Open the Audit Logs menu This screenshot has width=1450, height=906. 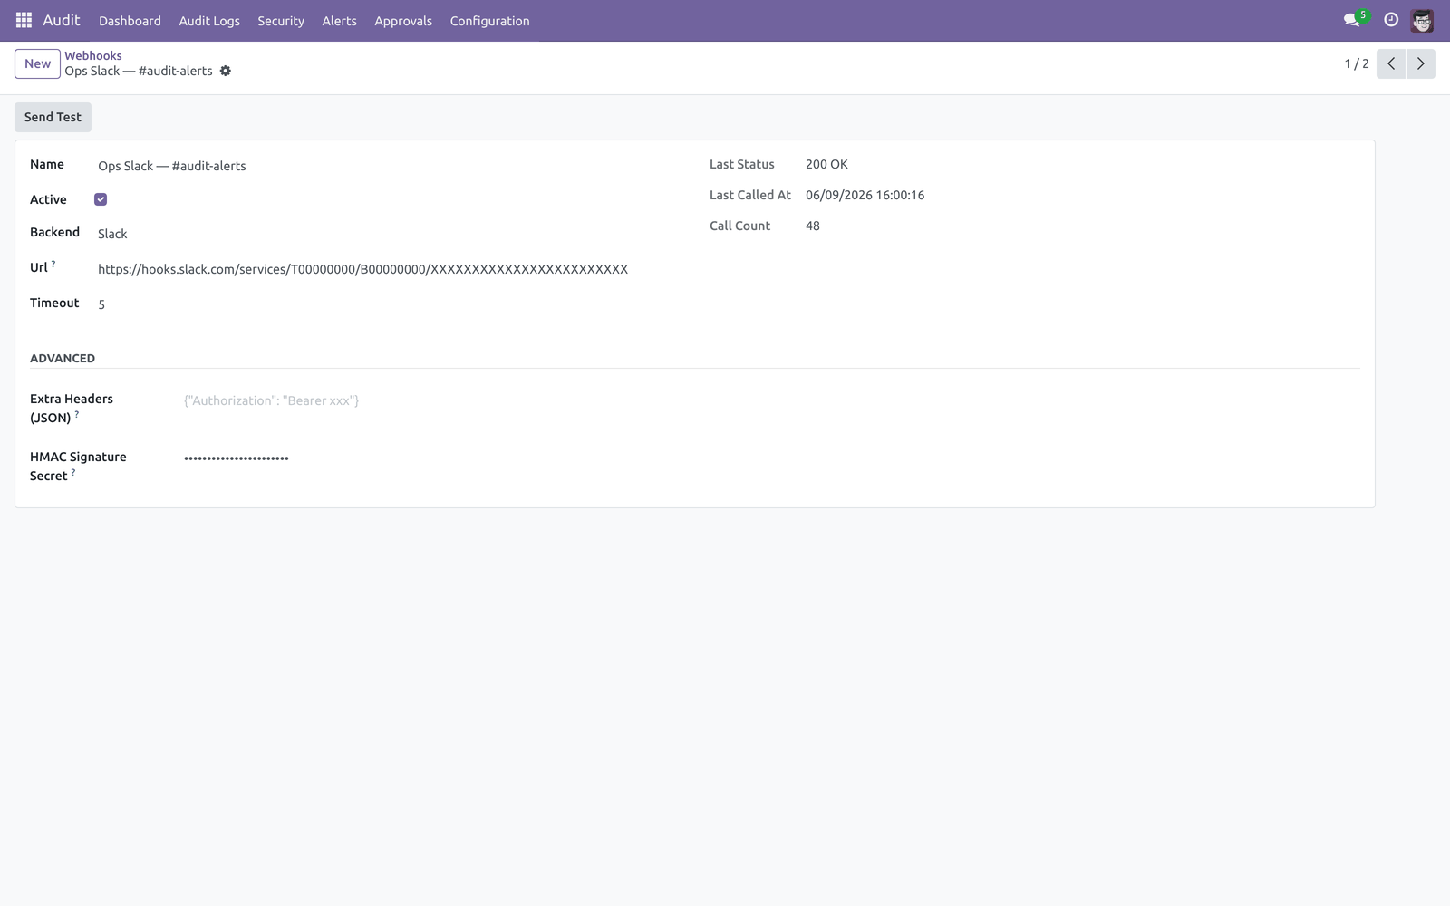pos(209,21)
